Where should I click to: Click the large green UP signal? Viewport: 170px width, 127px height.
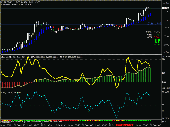158,41
